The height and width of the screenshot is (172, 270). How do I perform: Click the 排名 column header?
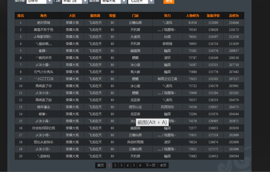pos(21,16)
